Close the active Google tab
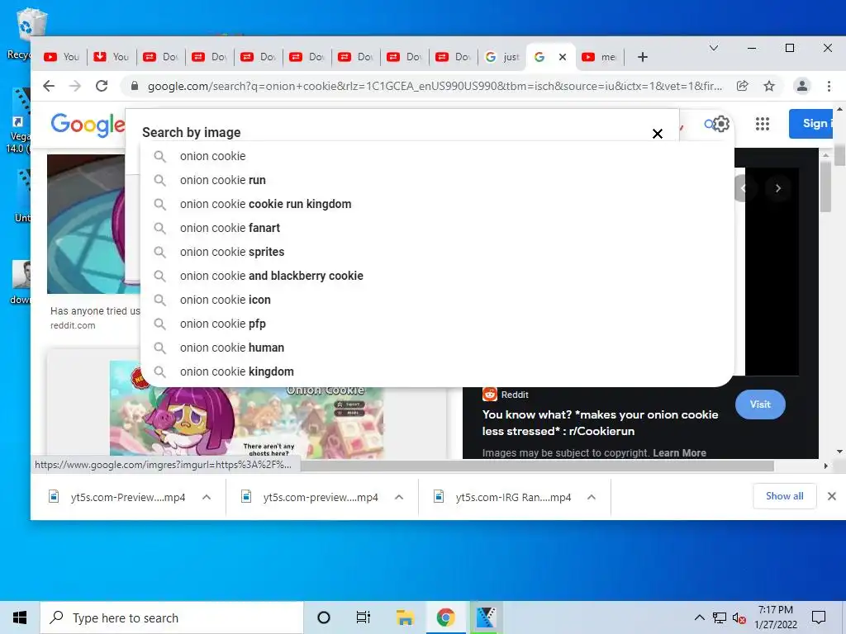The width and height of the screenshot is (846, 634). click(562, 57)
